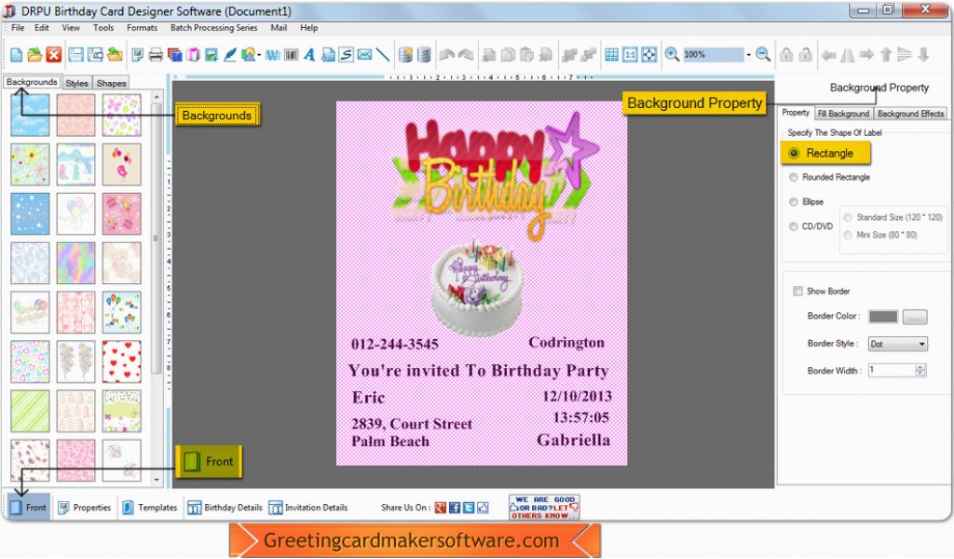This screenshot has width=954, height=559.
Task: Click the zoom in magnifier icon
Action: [672, 55]
